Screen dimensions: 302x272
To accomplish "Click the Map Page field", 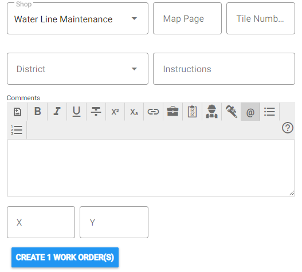I will point(187,18).
